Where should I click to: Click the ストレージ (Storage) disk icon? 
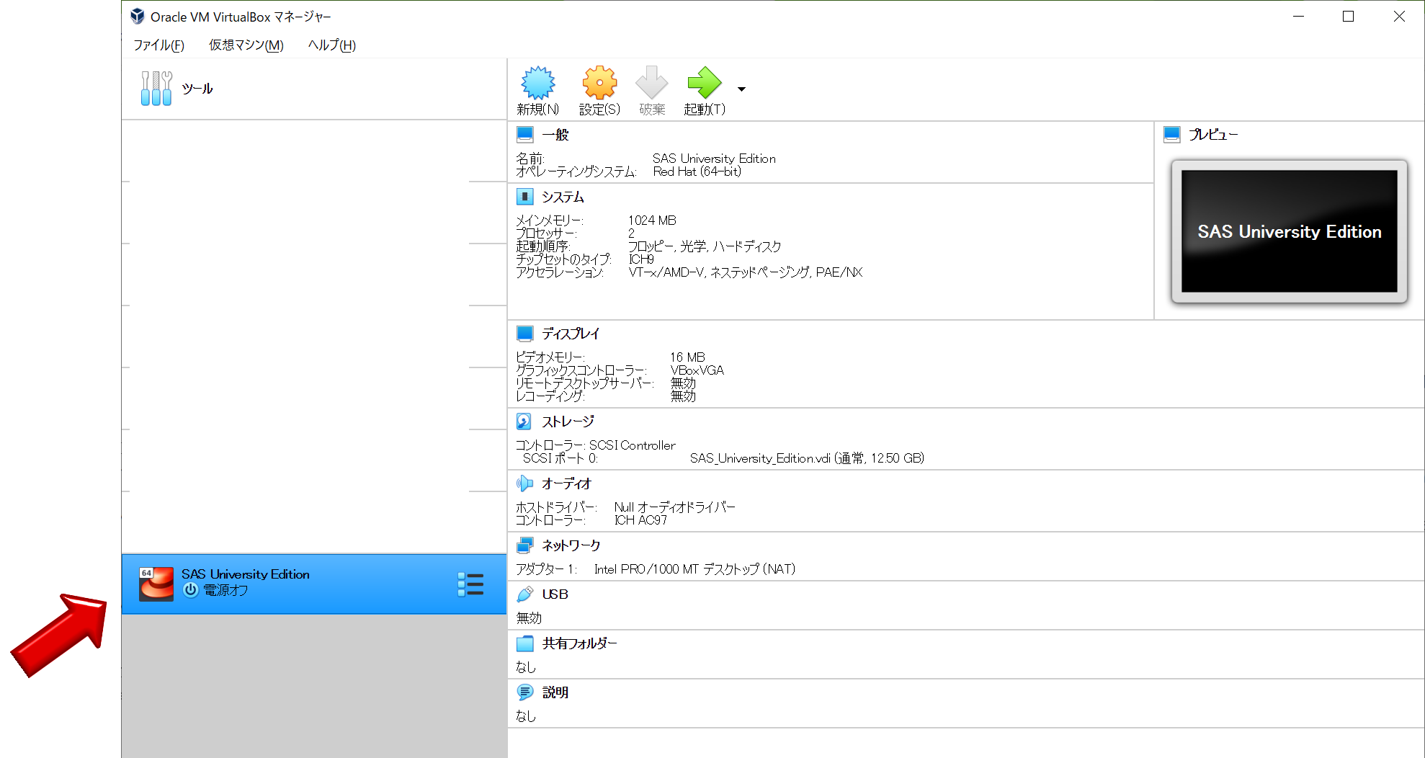pyautogui.click(x=524, y=422)
